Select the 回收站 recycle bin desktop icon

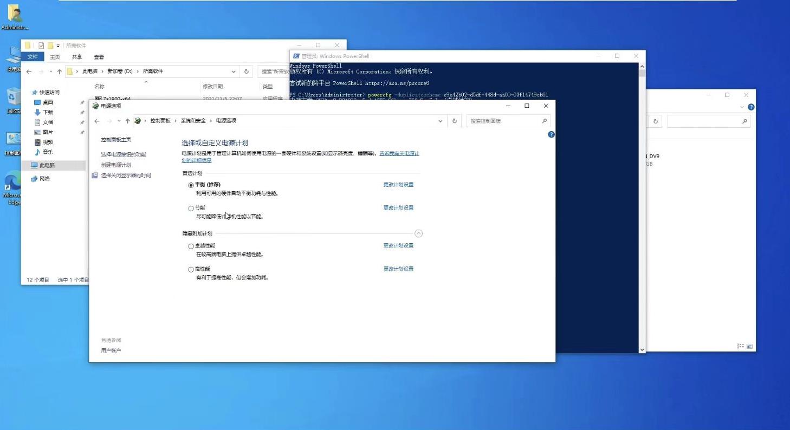tap(14, 97)
